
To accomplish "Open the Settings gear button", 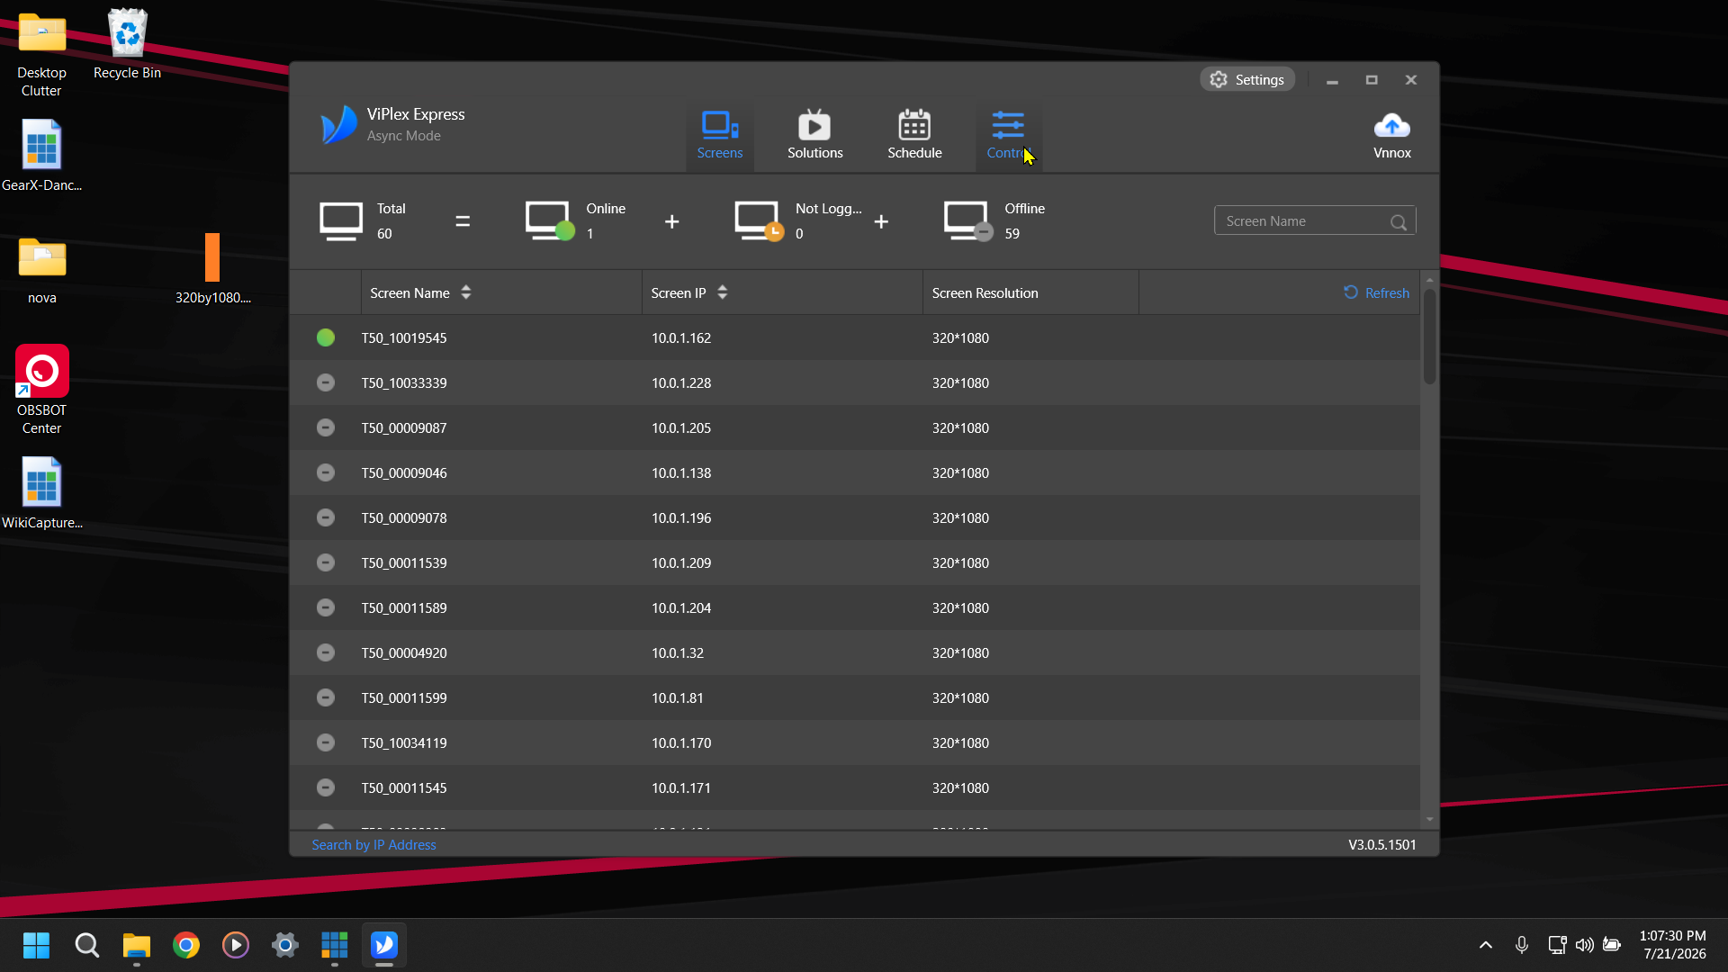I will click(1247, 79).
